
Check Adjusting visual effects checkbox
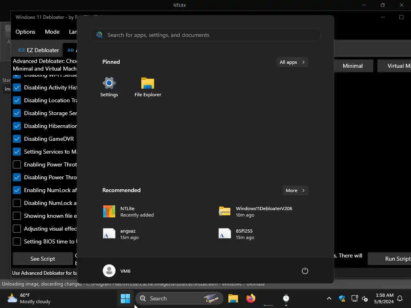[x=17, y=229]
